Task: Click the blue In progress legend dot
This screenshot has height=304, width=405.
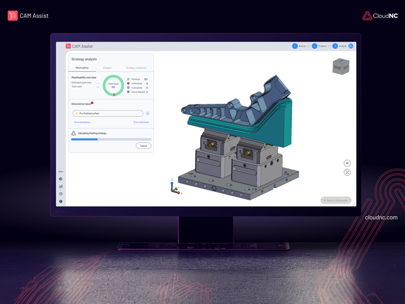Action: coord(128,87)
